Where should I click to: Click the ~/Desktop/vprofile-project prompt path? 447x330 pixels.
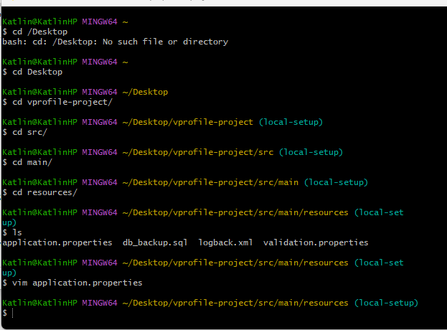[188, 122]
